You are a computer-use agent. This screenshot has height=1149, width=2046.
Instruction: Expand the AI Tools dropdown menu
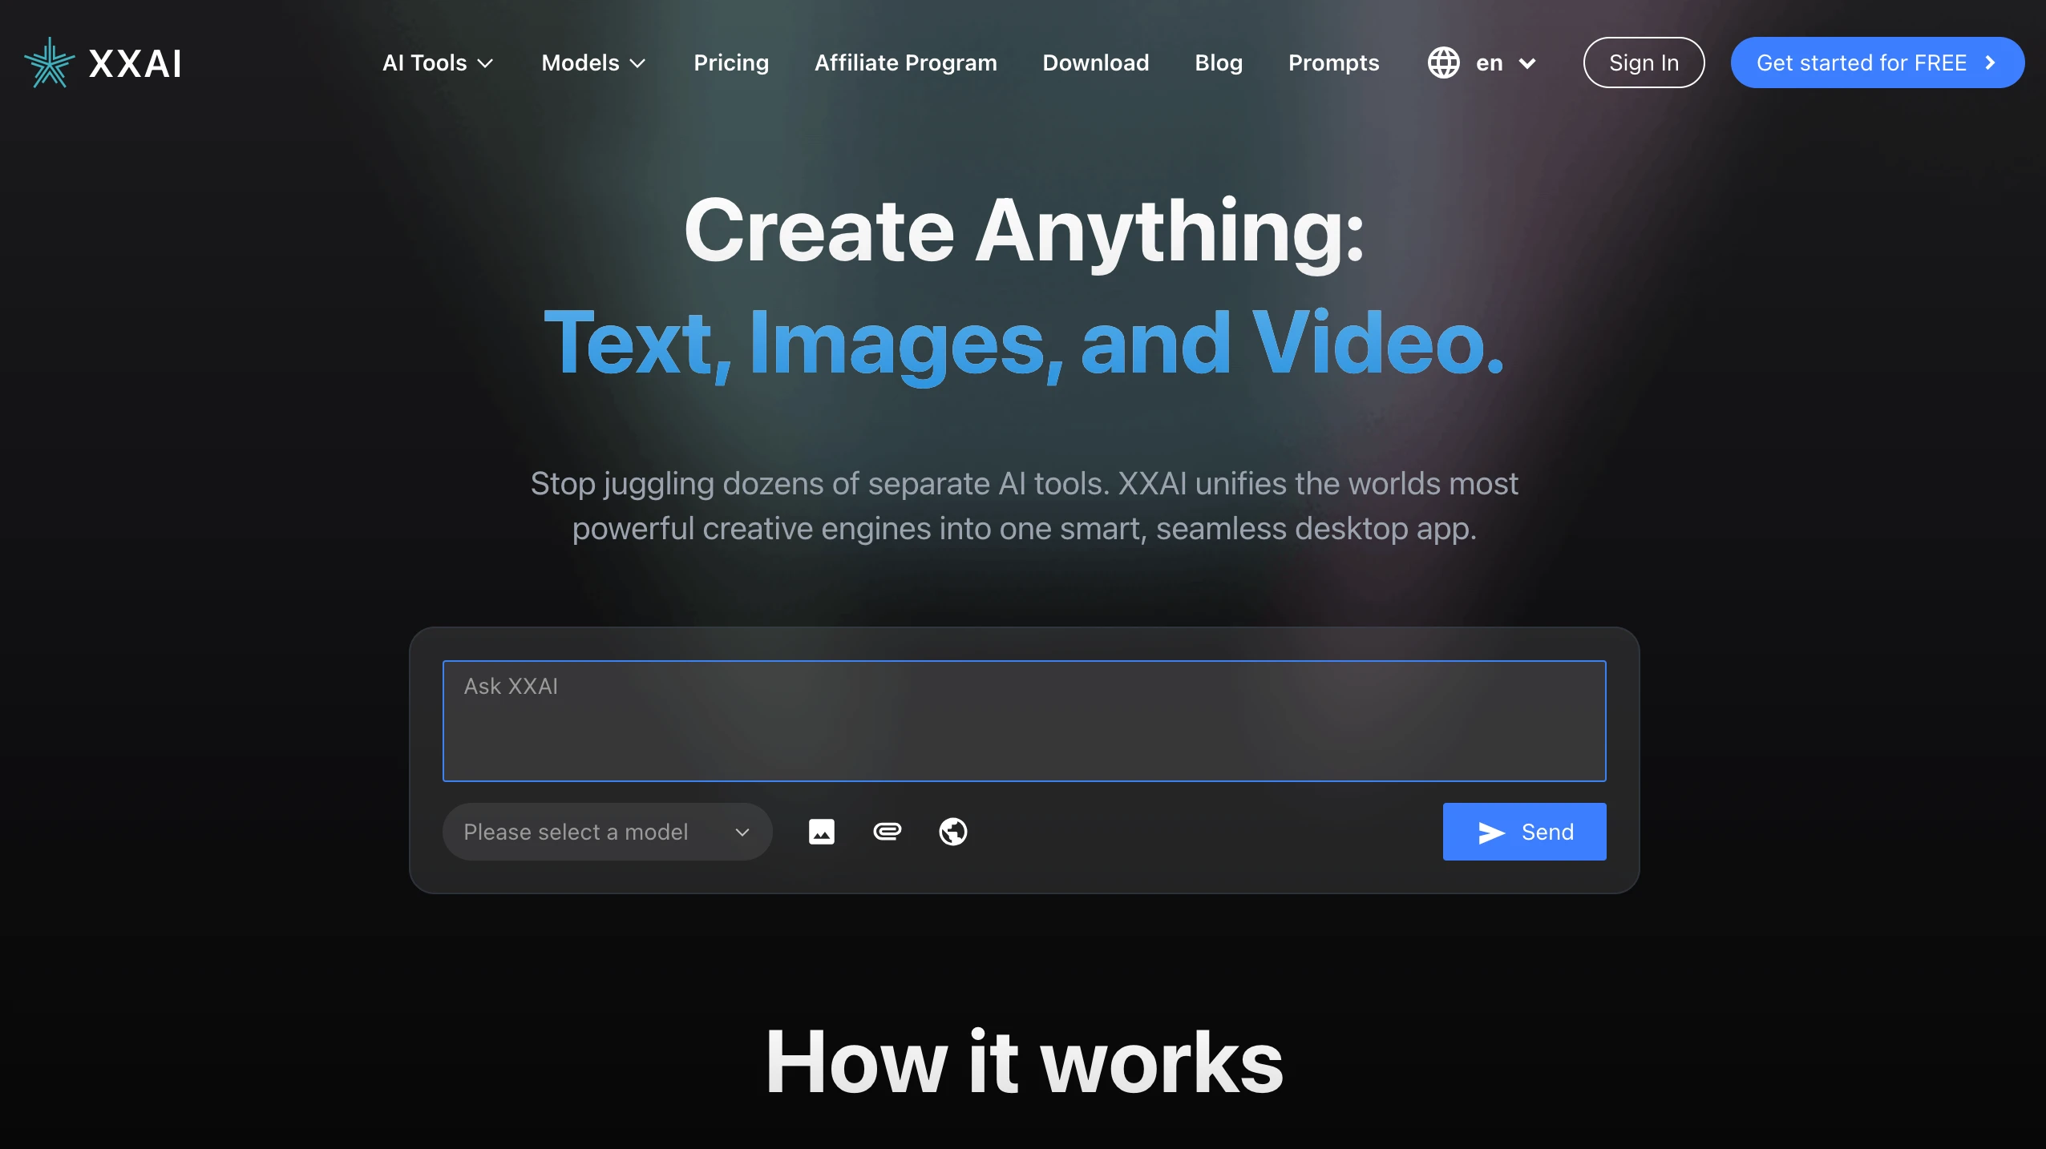(438, 62)
